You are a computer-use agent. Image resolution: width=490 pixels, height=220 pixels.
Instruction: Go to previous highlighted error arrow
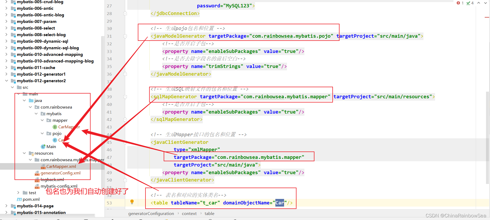(x=479, y=3)
